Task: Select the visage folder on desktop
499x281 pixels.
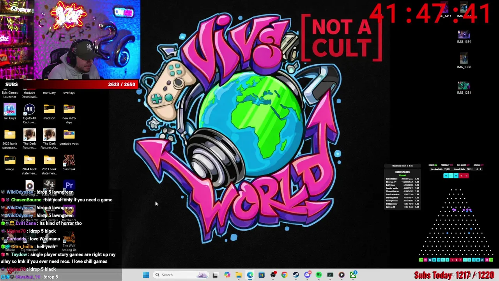Action: 10,163
